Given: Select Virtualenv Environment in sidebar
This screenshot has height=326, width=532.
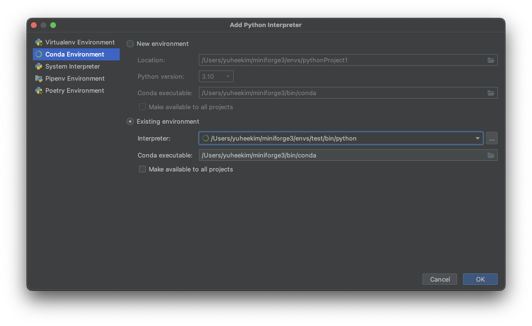Looking at the screenshot, I should tap(76, 42).
